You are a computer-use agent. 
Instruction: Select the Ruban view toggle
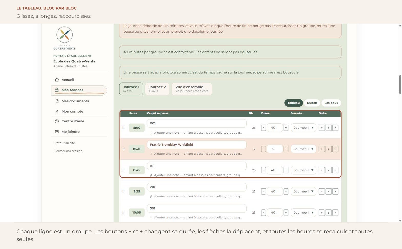(x=312, y=103)
